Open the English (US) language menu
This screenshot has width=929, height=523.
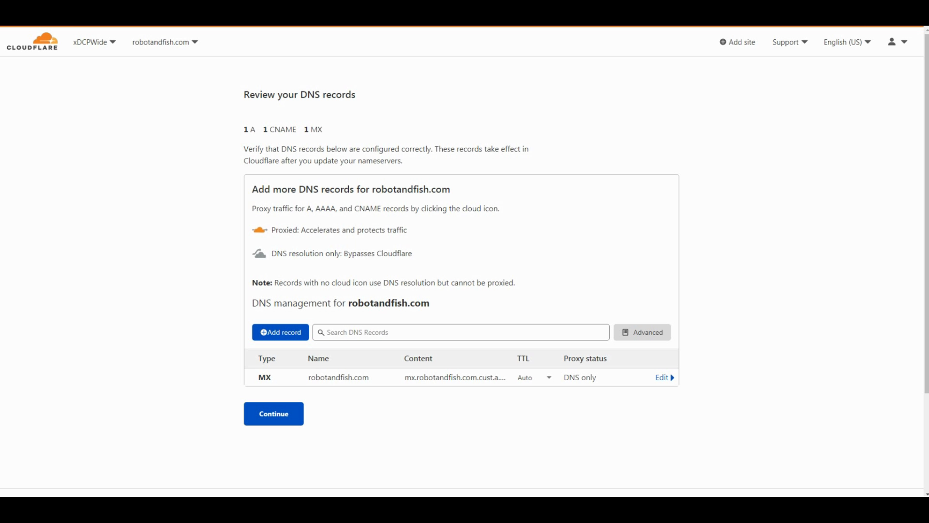click(x=847, y=42)
